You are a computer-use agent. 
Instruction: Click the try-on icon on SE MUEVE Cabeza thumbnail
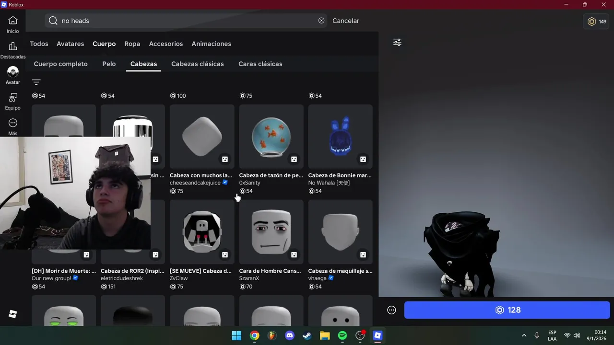point(224,254)
